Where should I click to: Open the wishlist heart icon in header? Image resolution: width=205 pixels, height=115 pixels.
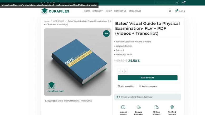click(x=183, y=3)
